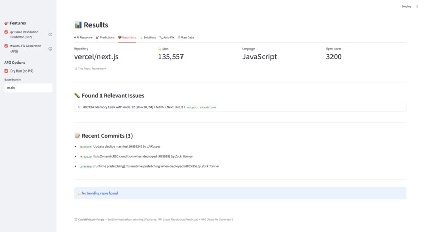Click the AFG Options heading
The height and width of the screenshot is (232, 424).
pos(15,63)
